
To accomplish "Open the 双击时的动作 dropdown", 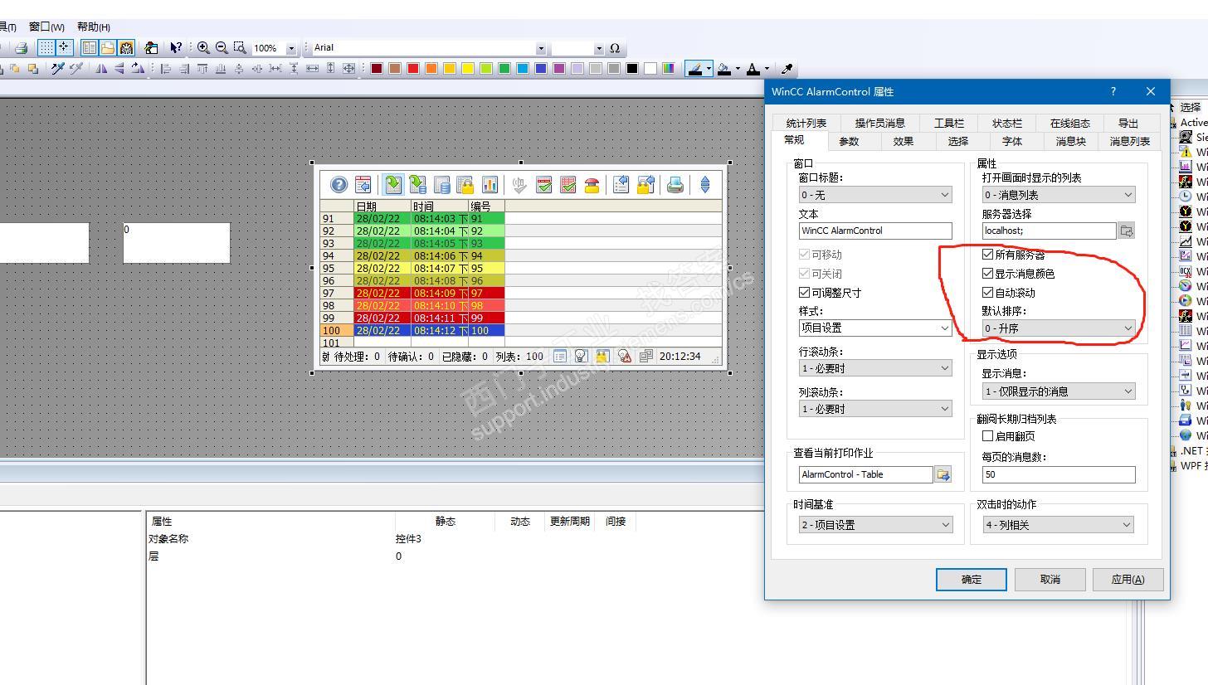I will [x=1059, y=525].
